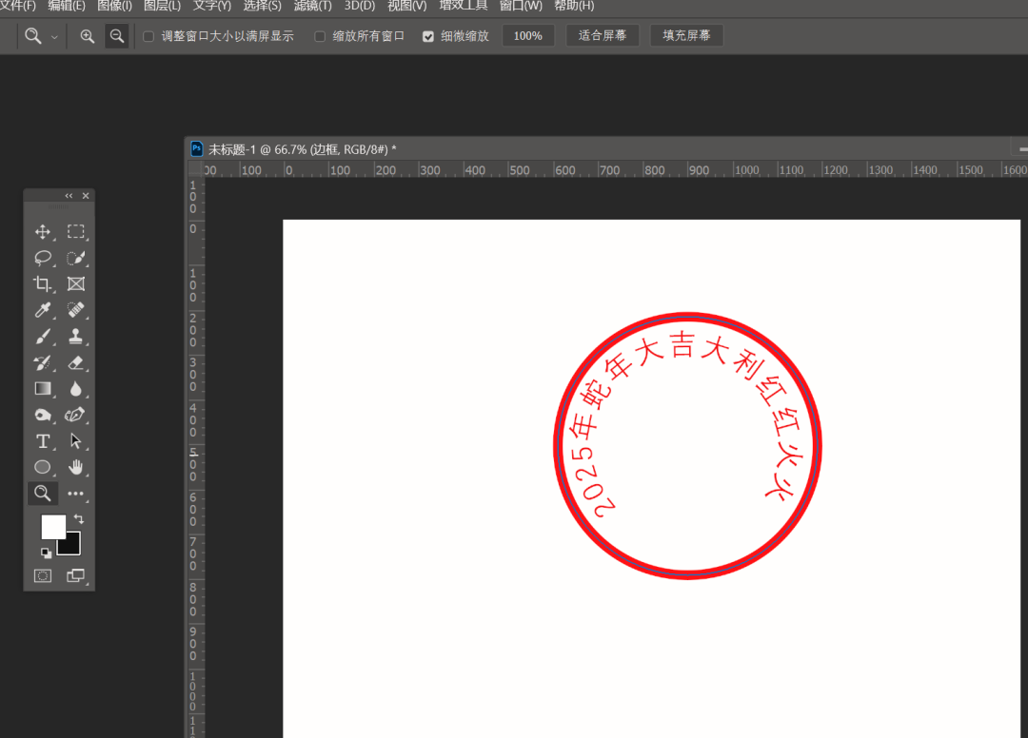The image size is (1028, 738).
Task: Uncheck 细微缩放 checkbox
Action: click(428, 37)
